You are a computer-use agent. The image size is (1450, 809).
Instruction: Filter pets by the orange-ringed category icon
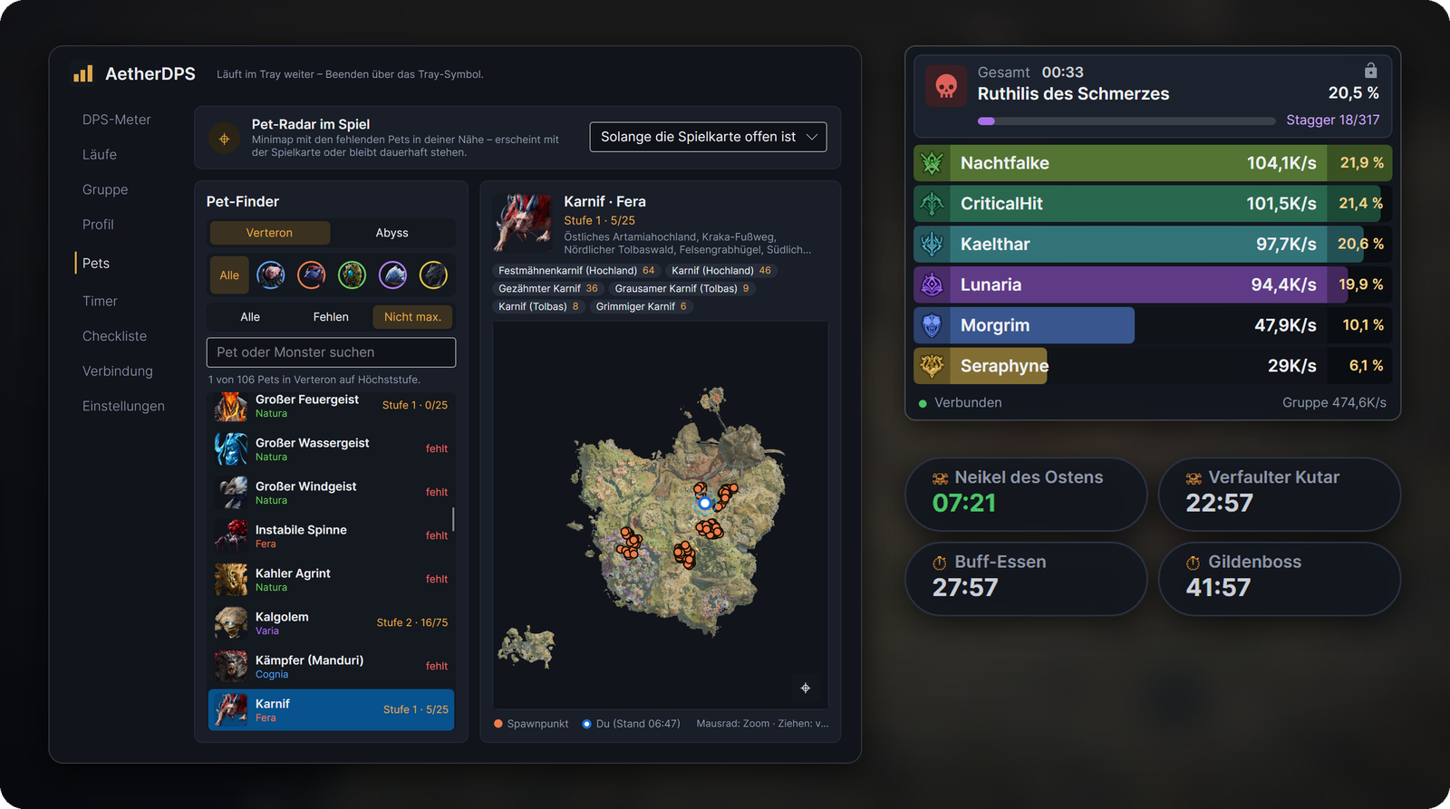tap(311, 274)
